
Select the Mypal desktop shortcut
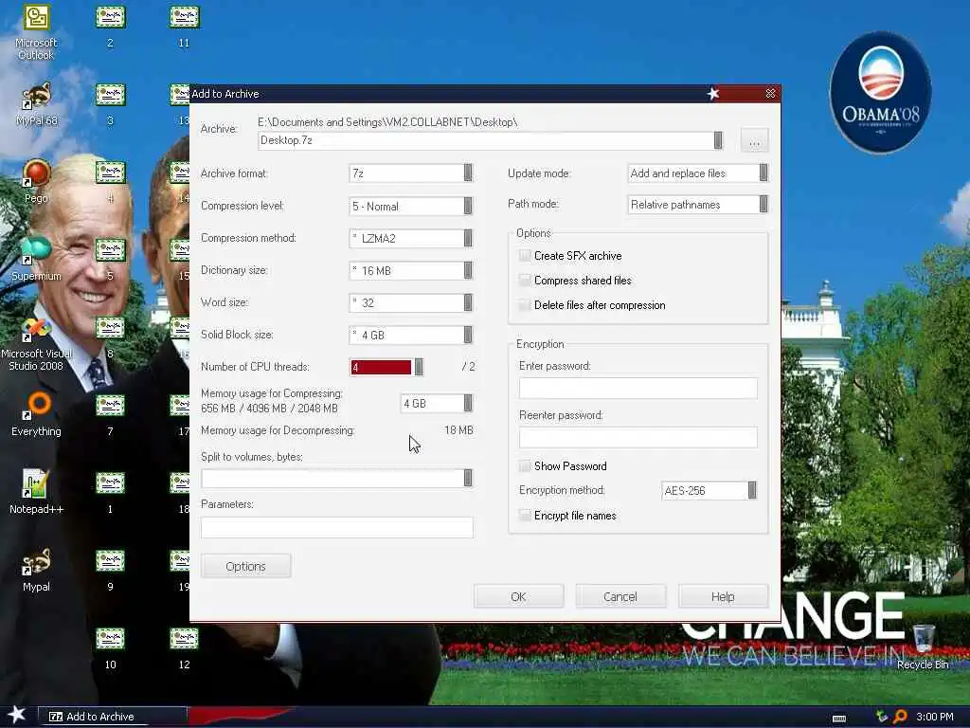pos(37,570)
